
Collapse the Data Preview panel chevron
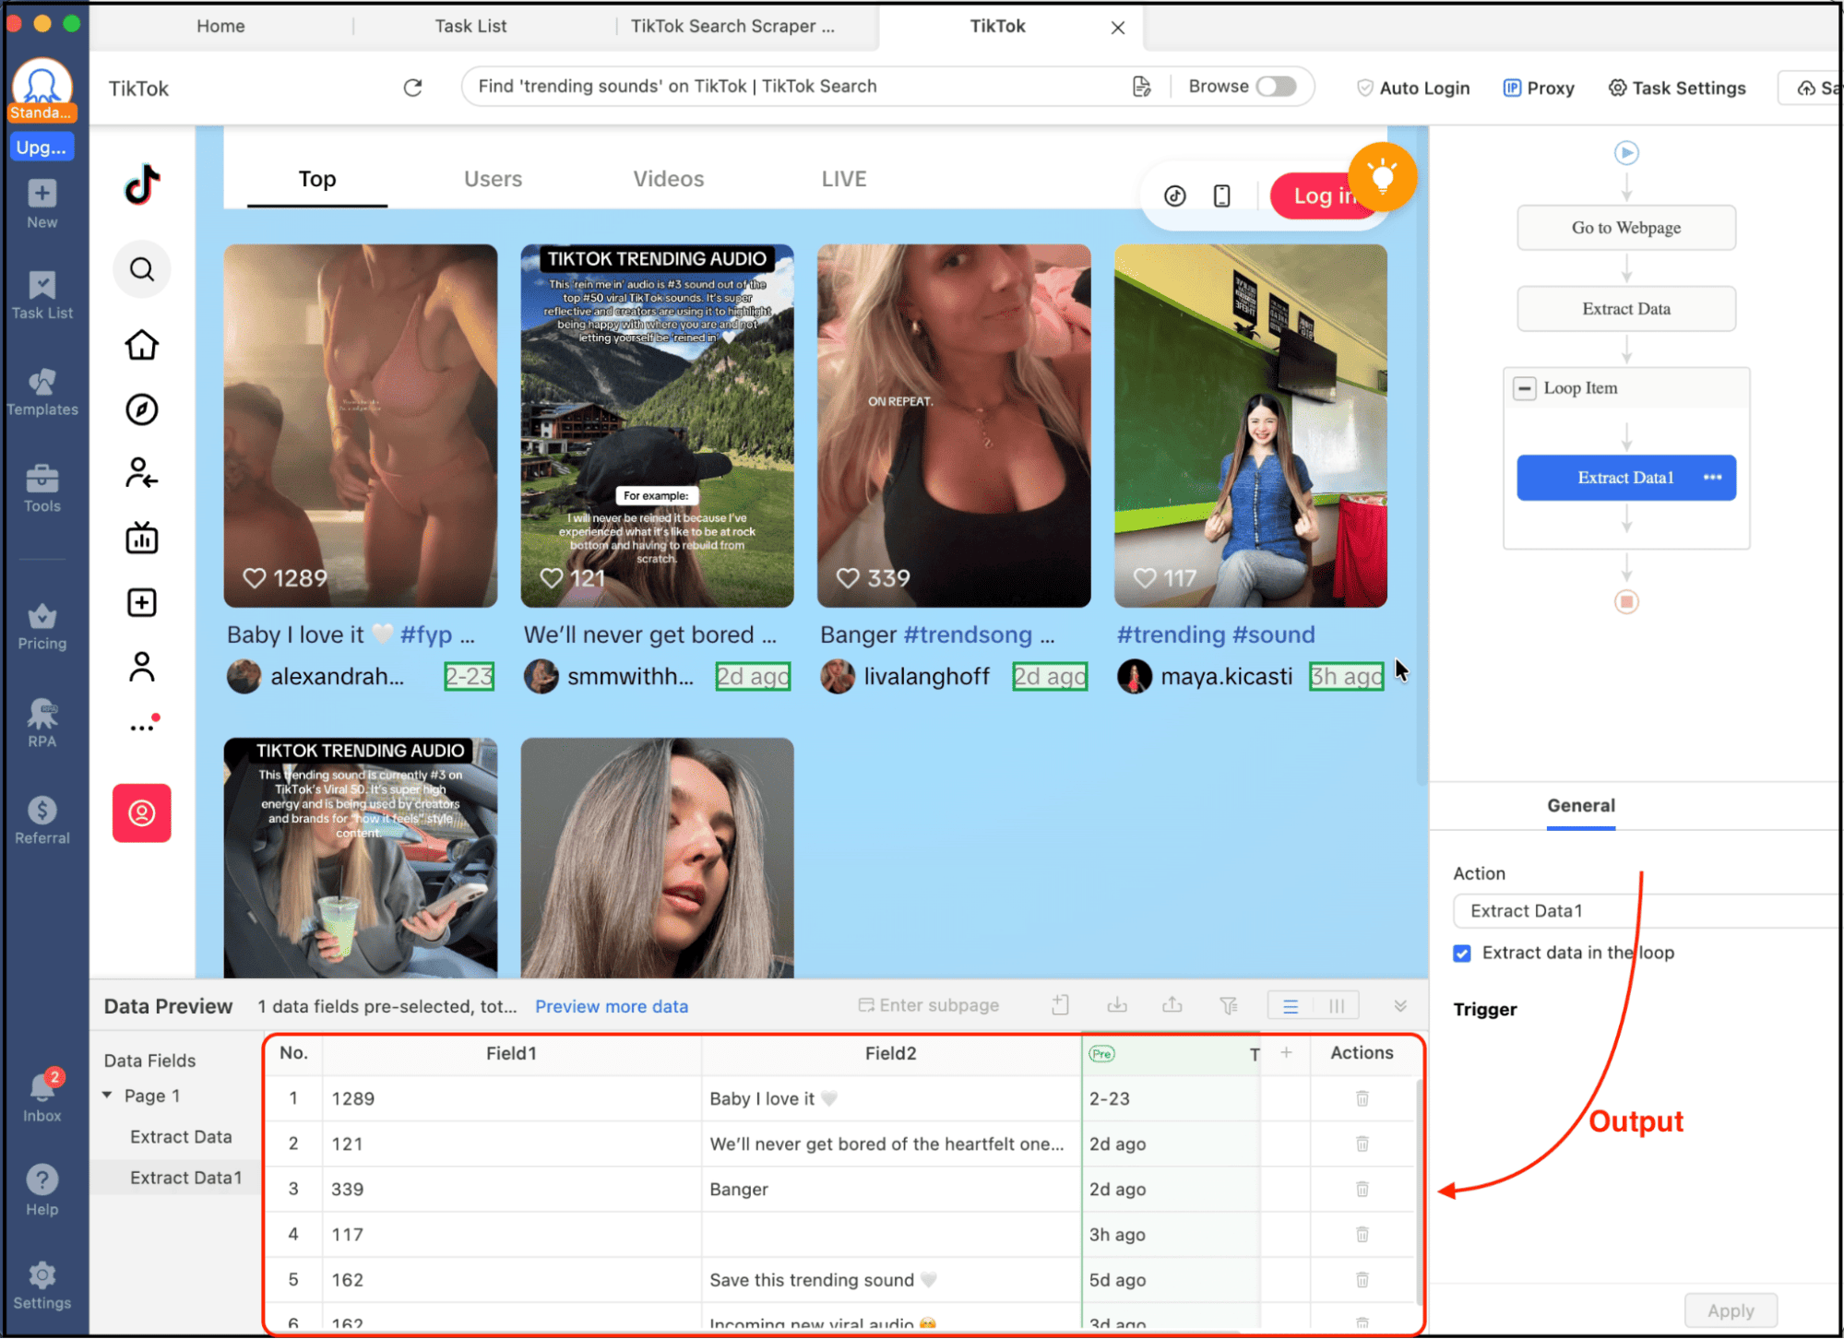click(x=1400, y=1006)
